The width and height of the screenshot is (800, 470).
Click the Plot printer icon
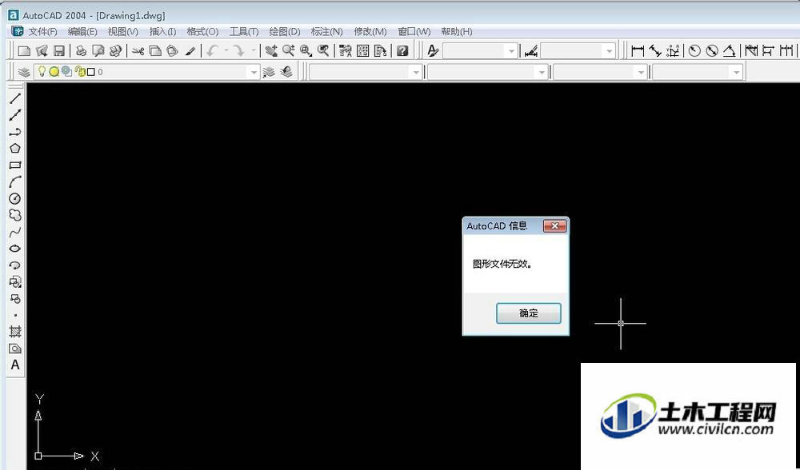(81, 50)
